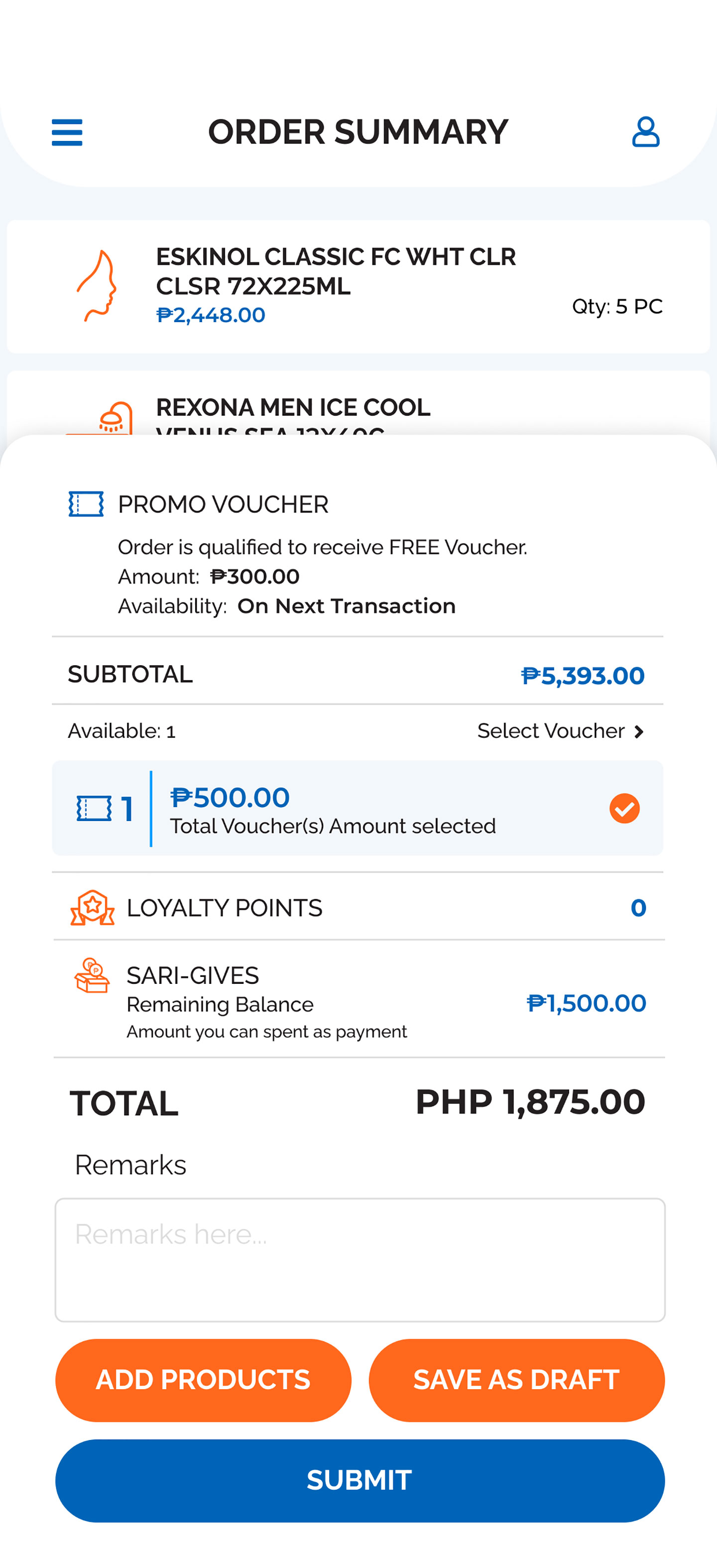Click the Add Products button
Screen dimensions: 717x1552
pyautogui.click(x=203, y=1380)
